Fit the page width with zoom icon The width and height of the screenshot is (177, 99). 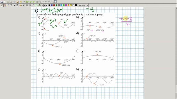click(x=43, y=2)
